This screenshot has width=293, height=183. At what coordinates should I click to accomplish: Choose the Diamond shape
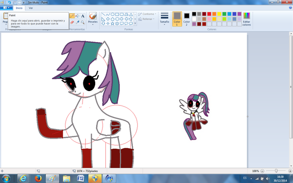click(x=108, y=19)
